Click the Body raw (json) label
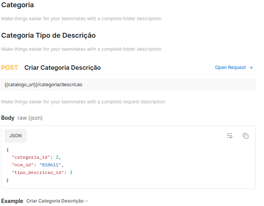 pos(22,118)
